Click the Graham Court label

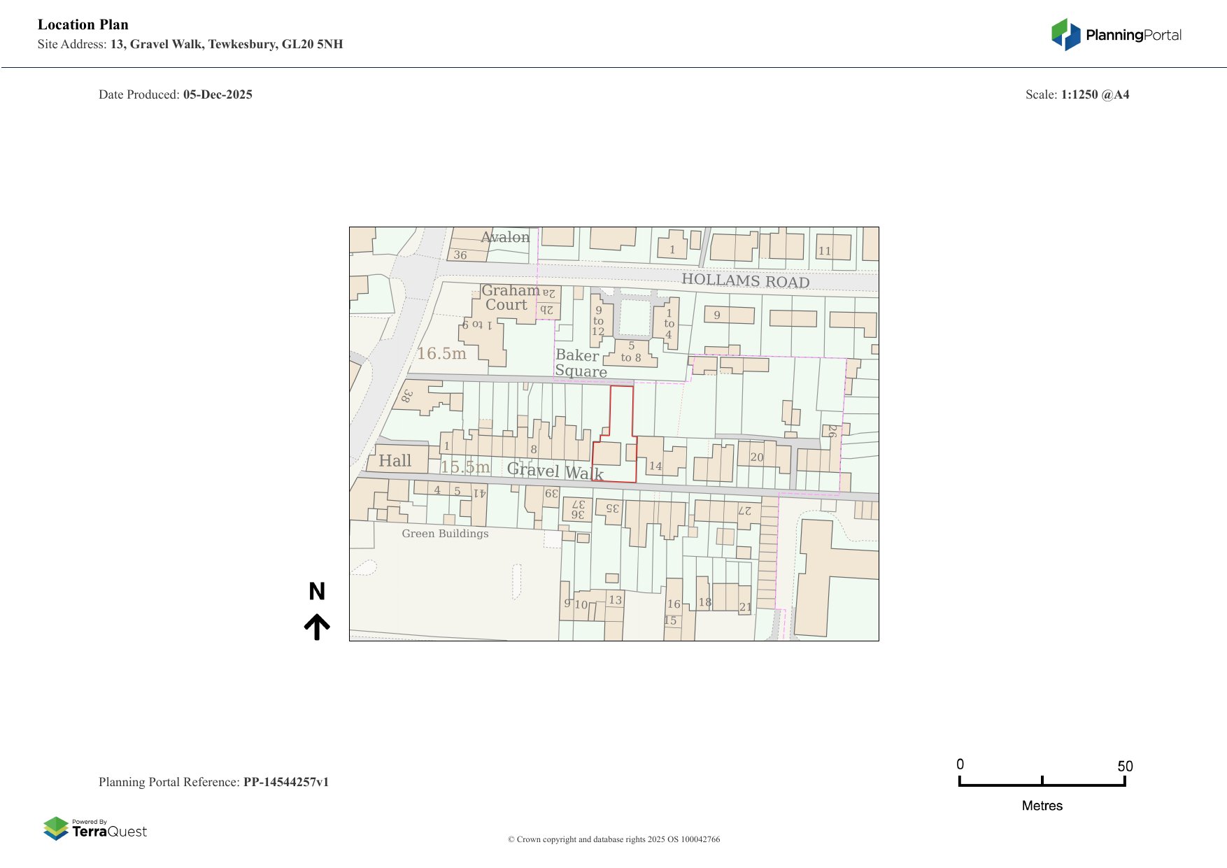pos(509,297)
